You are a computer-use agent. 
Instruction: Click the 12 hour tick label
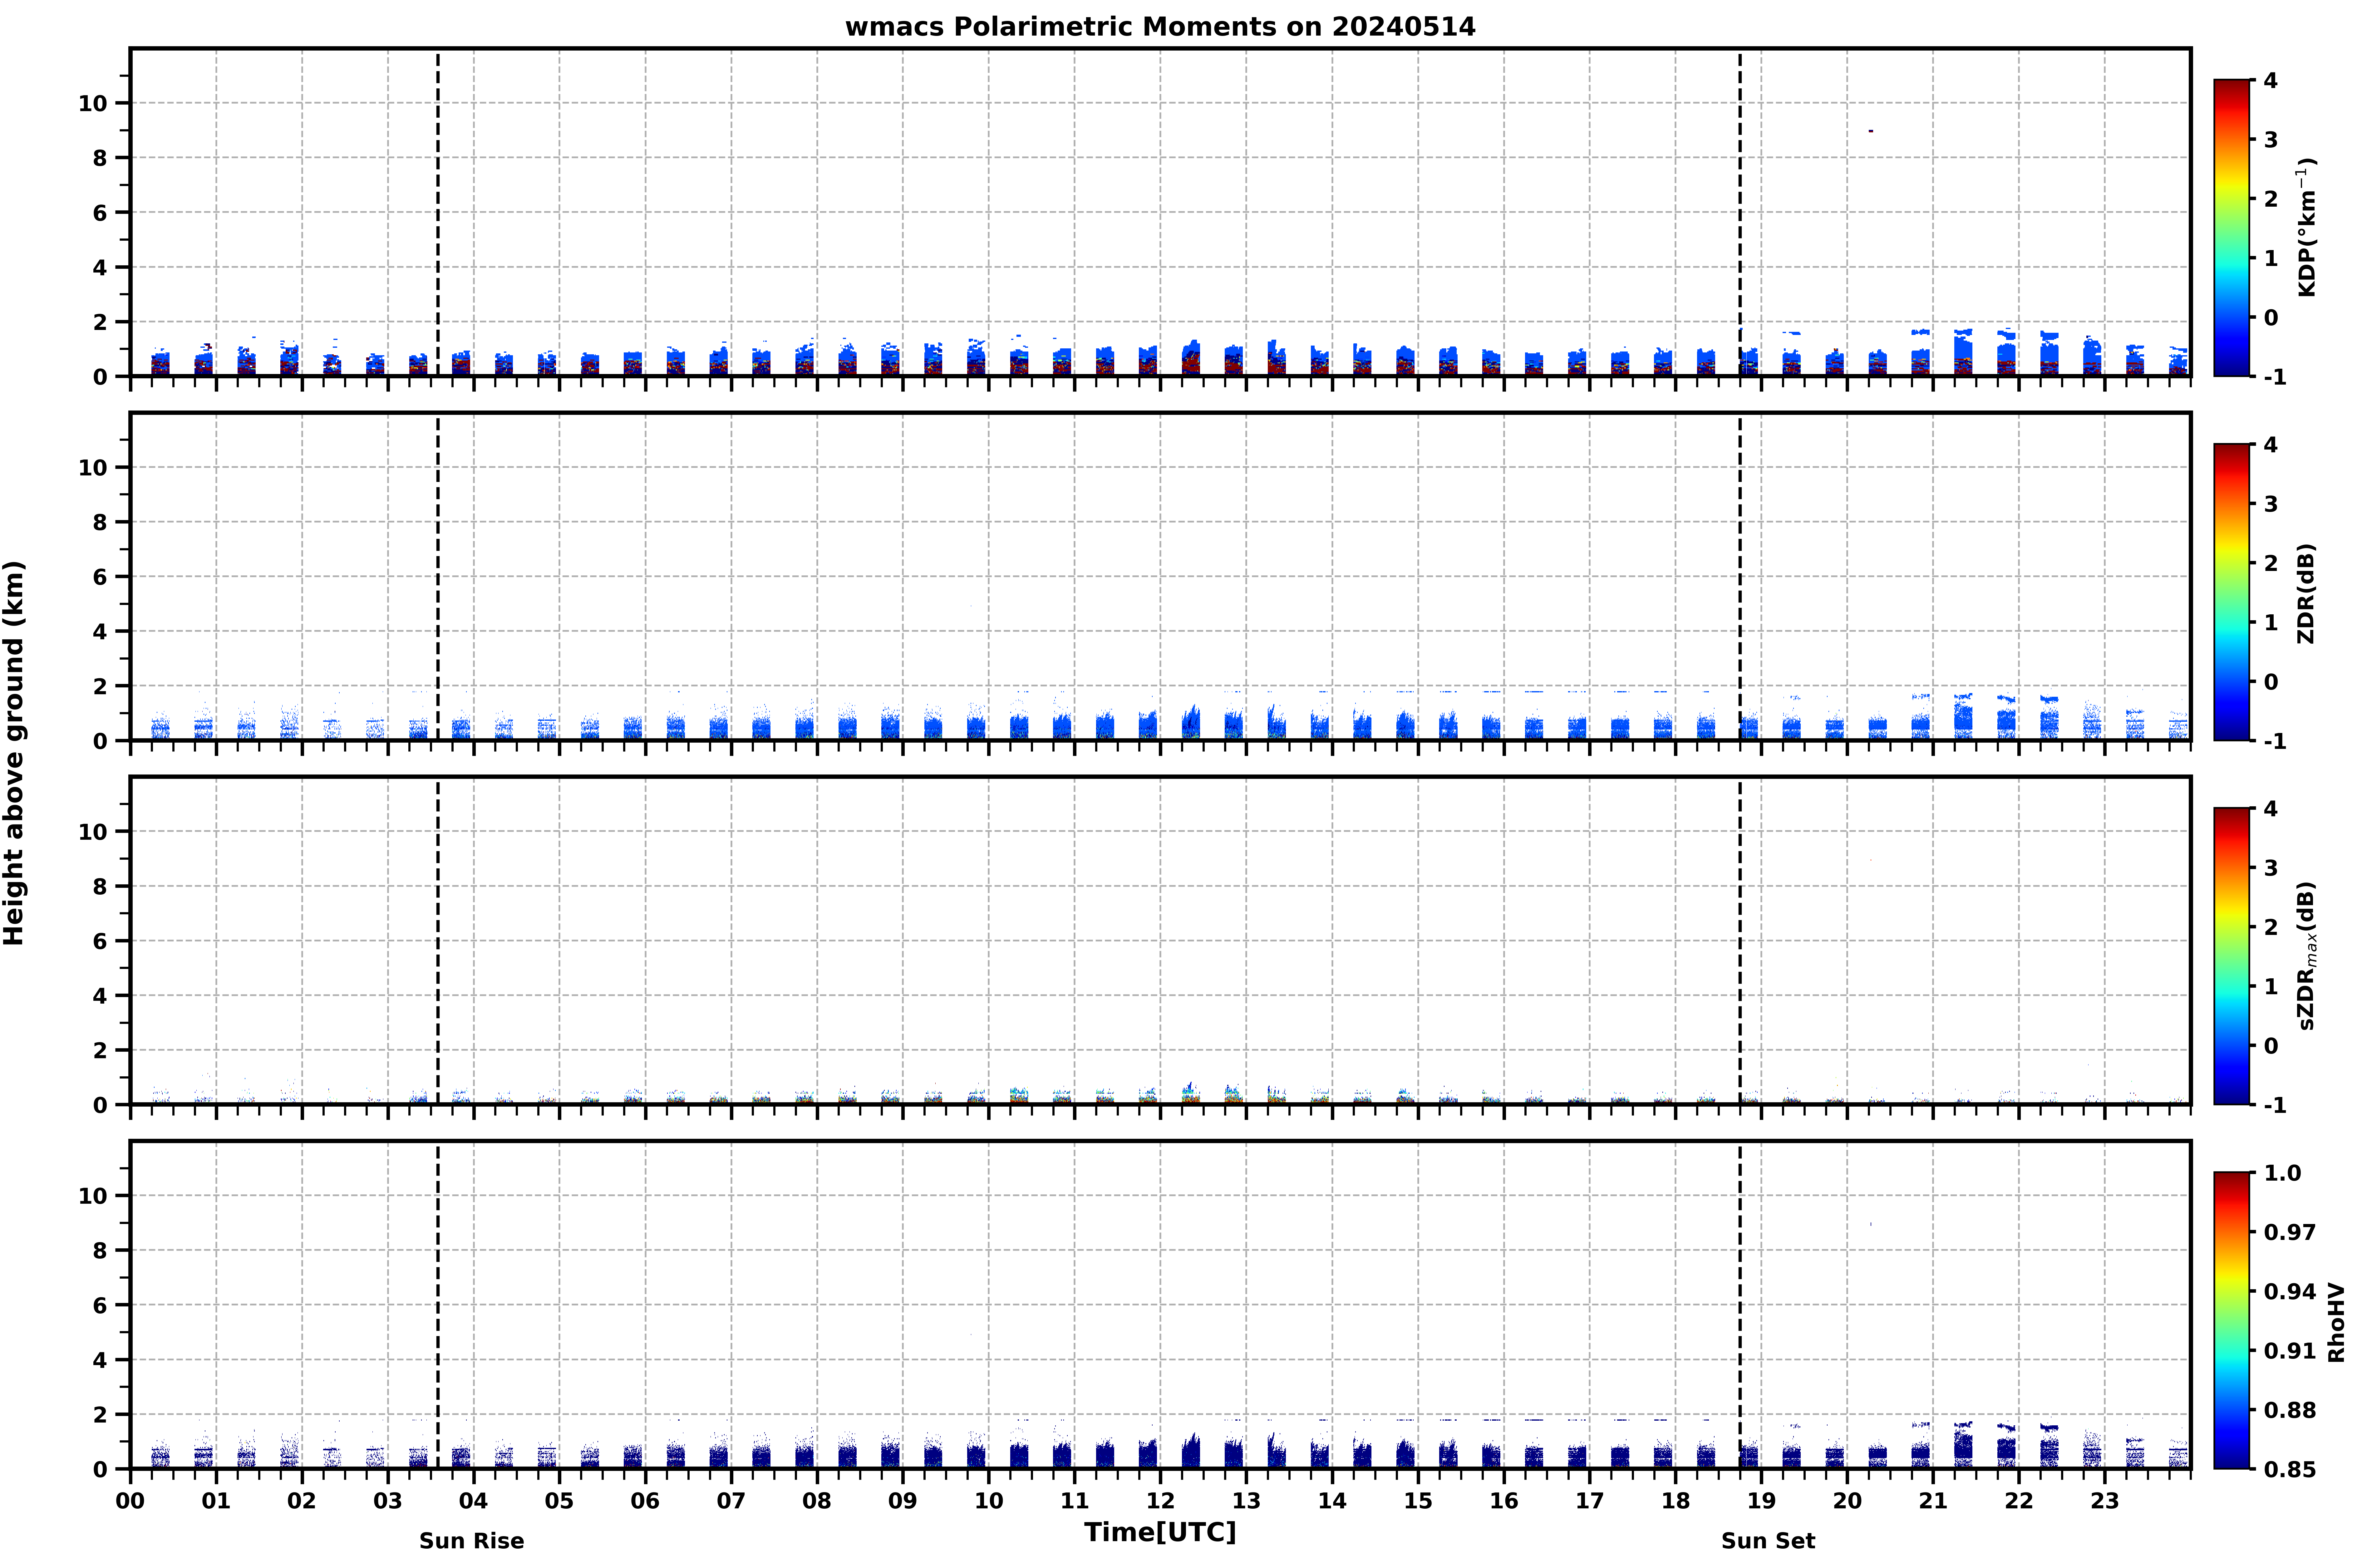coord(1160,1501)
